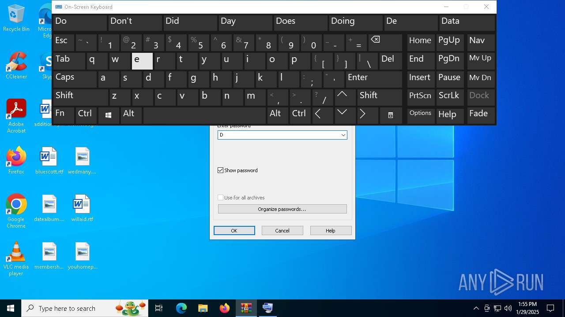Select the youhomep image file on the desktop

click(x=82, y=256)
